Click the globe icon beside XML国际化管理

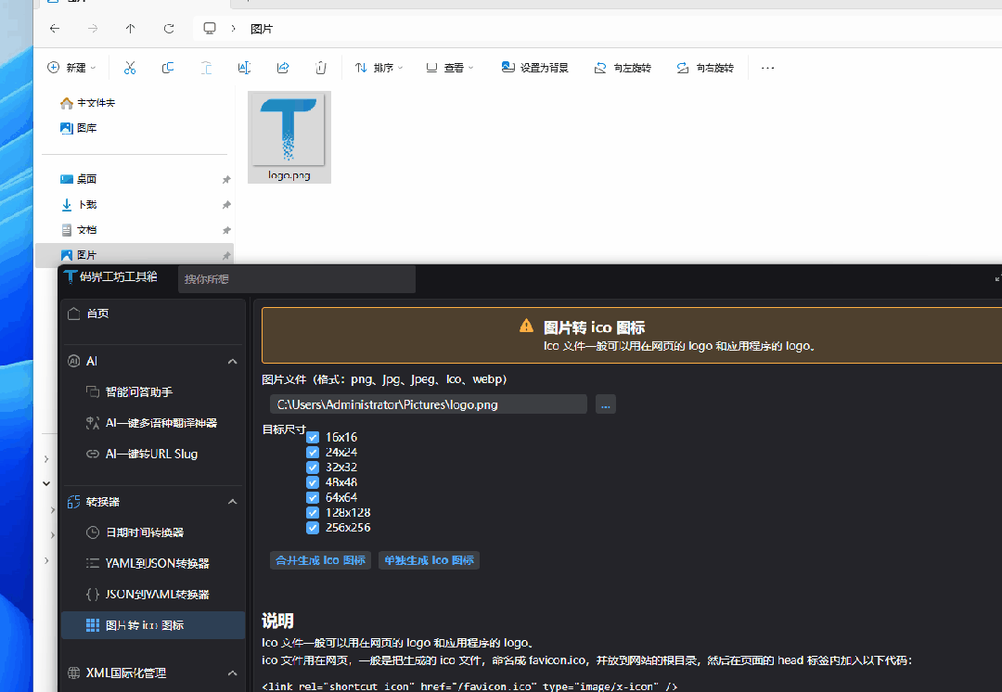(73, 673)
